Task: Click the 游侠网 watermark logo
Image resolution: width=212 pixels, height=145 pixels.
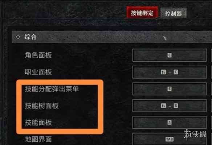Action: pyautogui.click(x=195, y=135)
